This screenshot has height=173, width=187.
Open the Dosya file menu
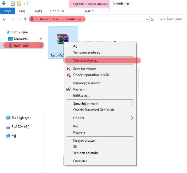point(7,11)
